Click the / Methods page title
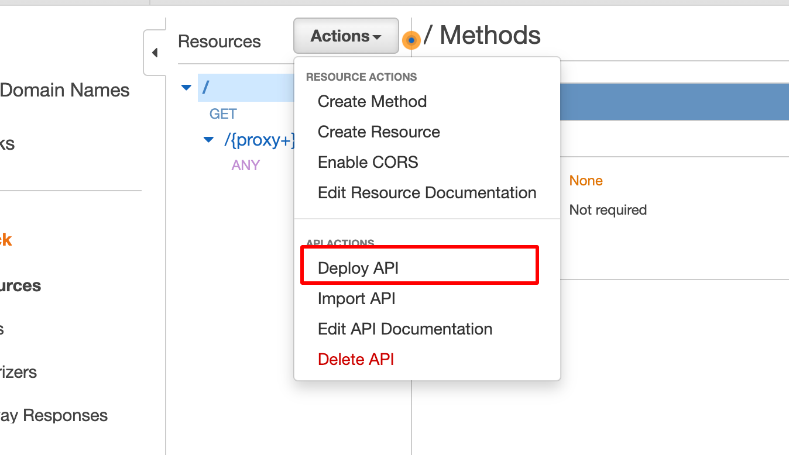Viewport: 789px width, 455px height. (x=482, y=36)
